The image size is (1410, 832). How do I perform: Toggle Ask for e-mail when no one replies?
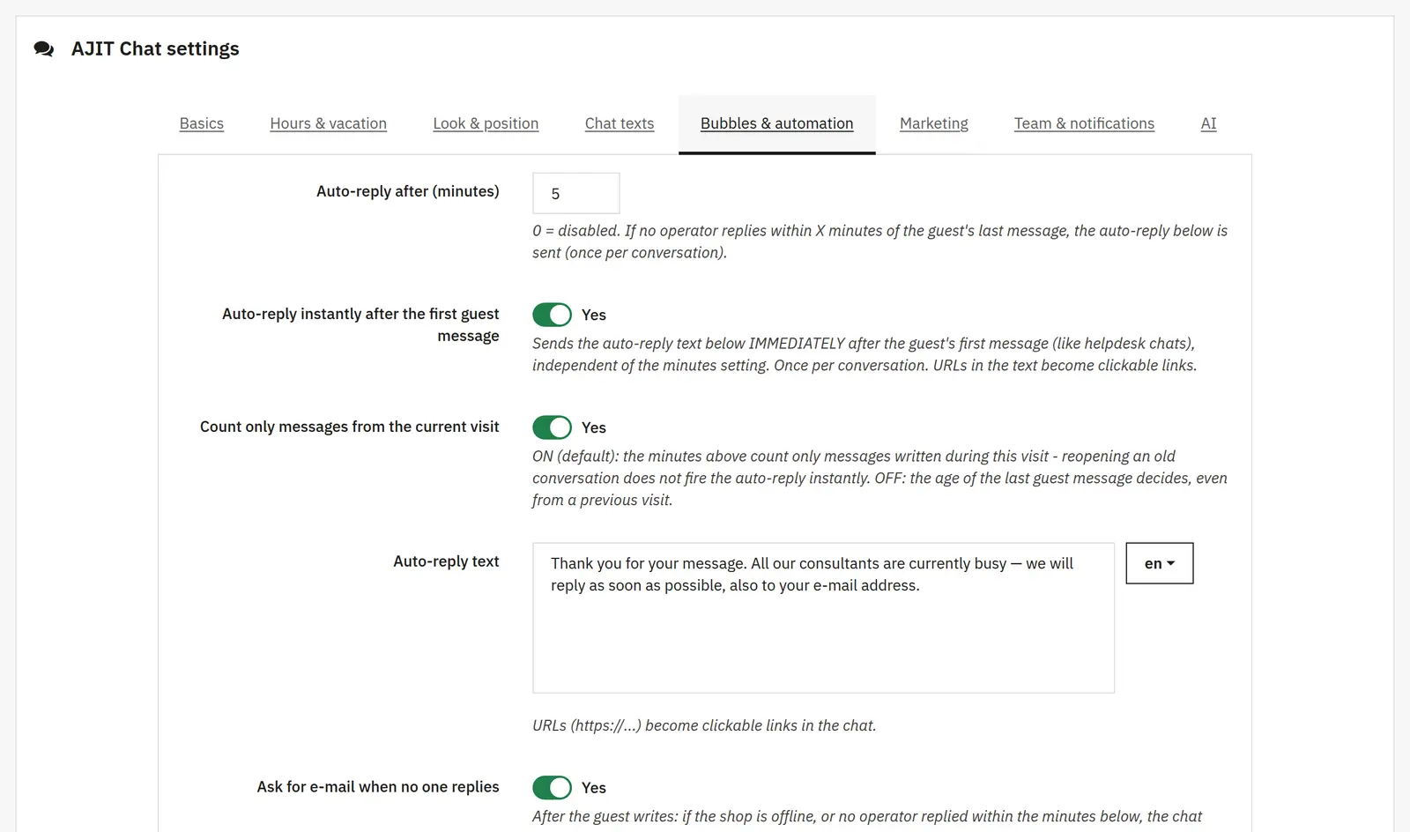[553, 788]
